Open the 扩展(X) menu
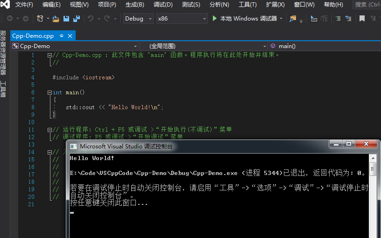Viewport: 381px width, 238px height. coord(275,5)
